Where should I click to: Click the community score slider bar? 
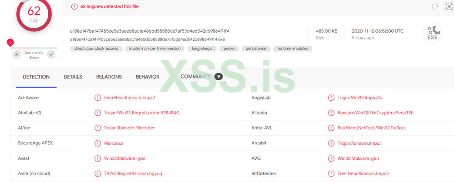[34, 48]
